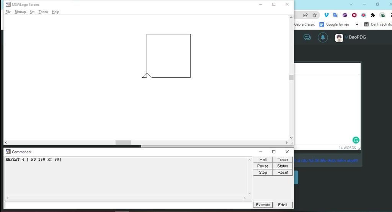Minimize the Commander window

(x=261, y=152)
